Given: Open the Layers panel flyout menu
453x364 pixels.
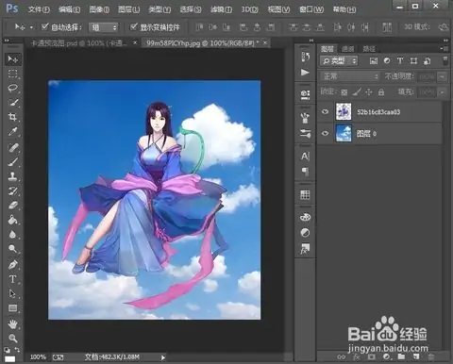Looking at the screenshot, I should point(445,48).
